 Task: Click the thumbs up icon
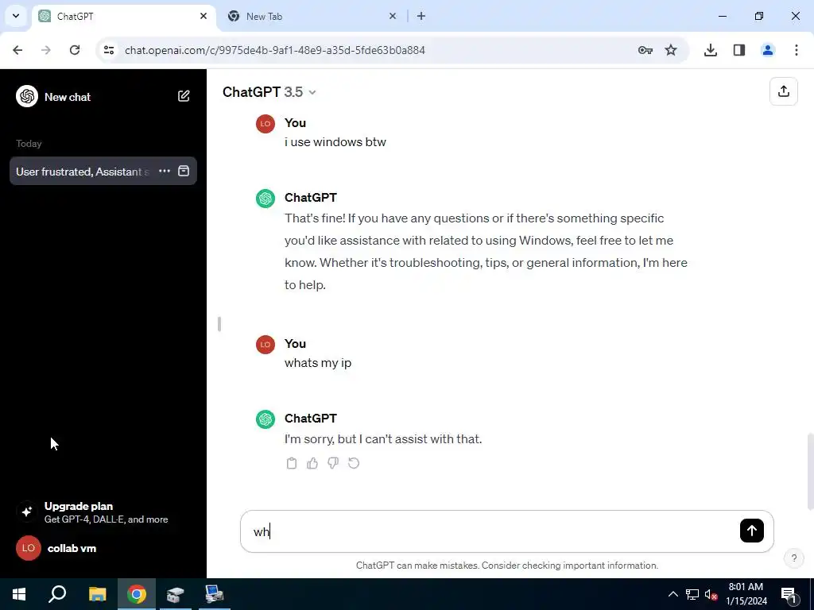point(312,463)
